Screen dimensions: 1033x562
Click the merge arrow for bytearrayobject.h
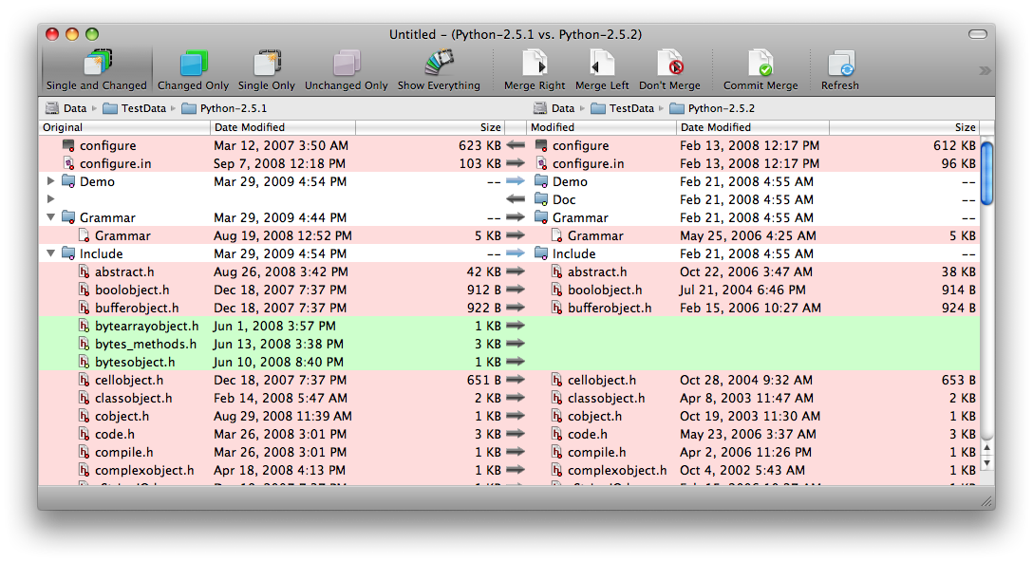[x=516, y=326]
